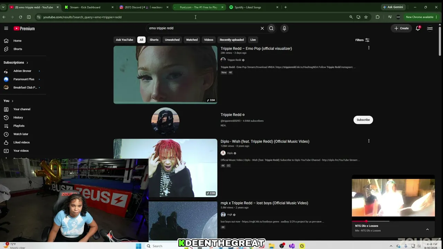The image size is (443, 249).
Task: Select the Videos filter chip
Action: click(x=209, y=40)
